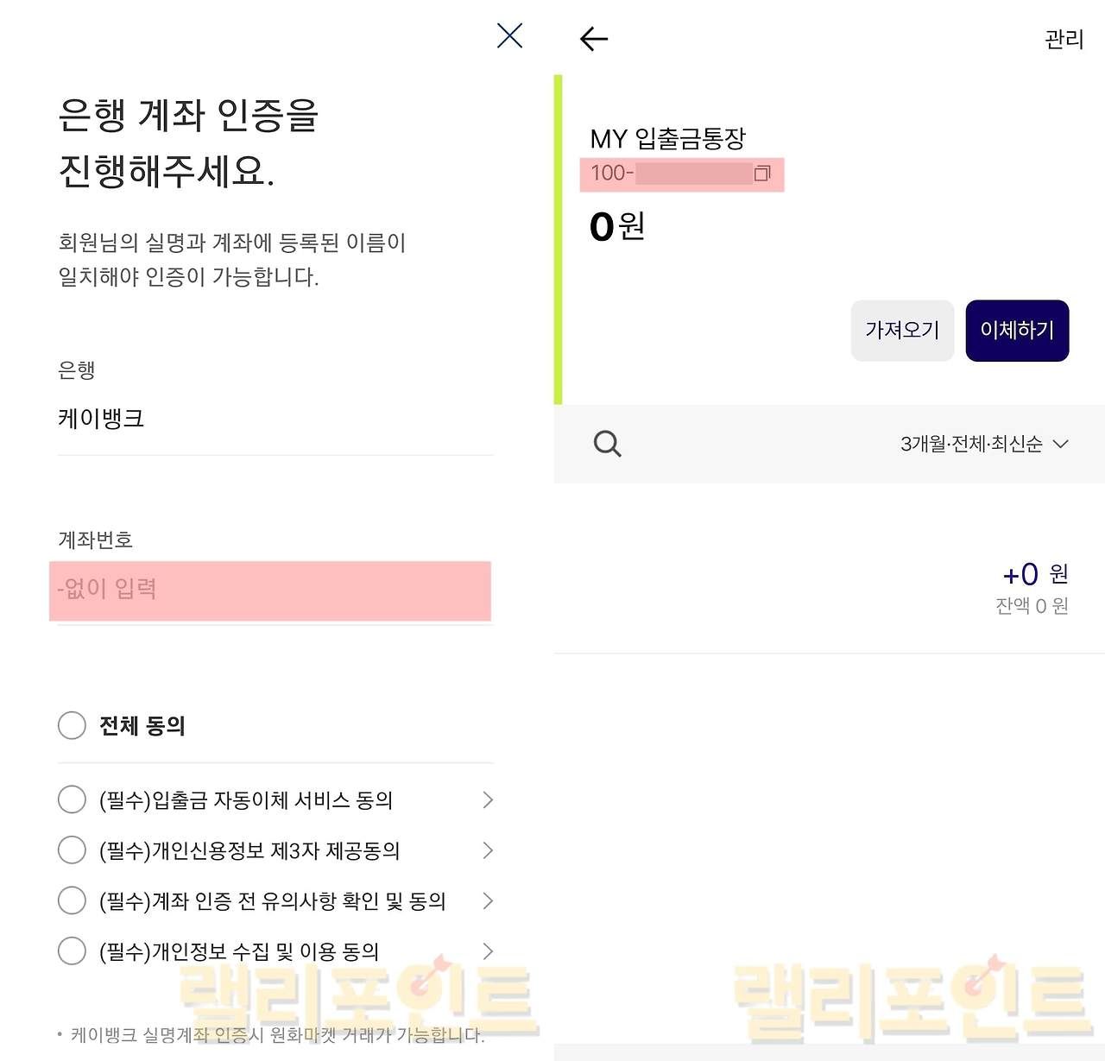The width and height of the screenshot is (1105, 1061).
Task: Check 개인신용정보 제3자 제공동의 circle
Action: (72, 850)
